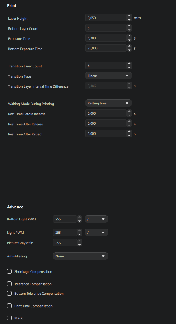Click the Rest Time Before Release field
Screen dimensions: 176x324
(106, 113)
